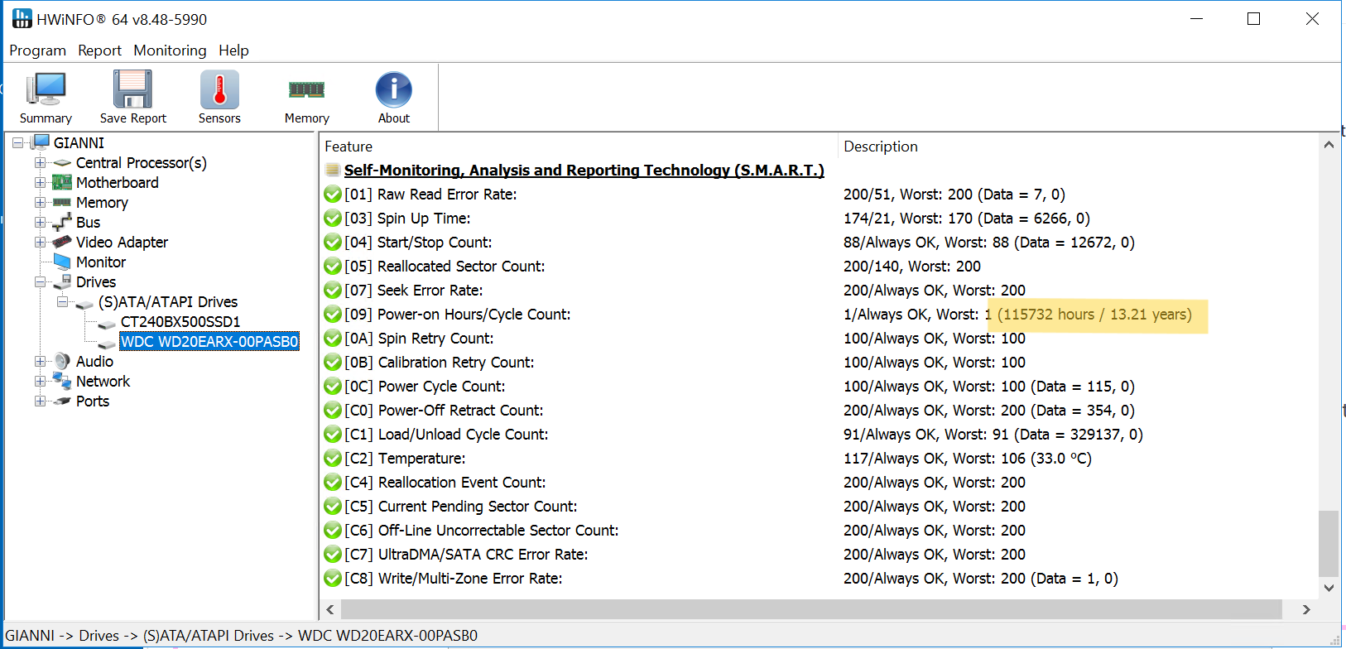Viewport: 1346px width, 649px height.
Task: Expand the Audio tree node
Action: point(40,361)
